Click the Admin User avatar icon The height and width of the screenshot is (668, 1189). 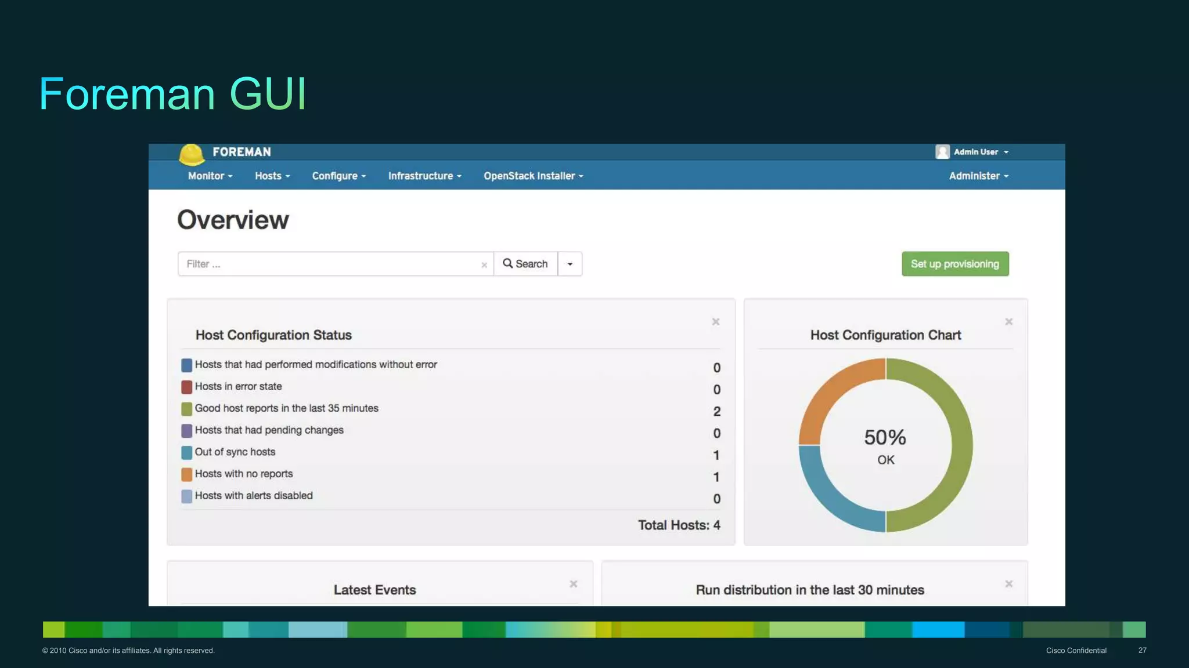(x=942, y=152)
